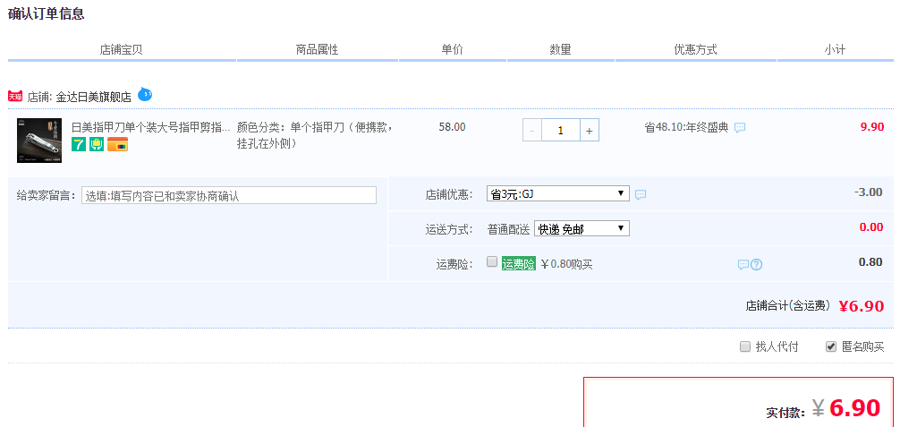Click the 确认订单信息 heading

click(x=46, y=14)
